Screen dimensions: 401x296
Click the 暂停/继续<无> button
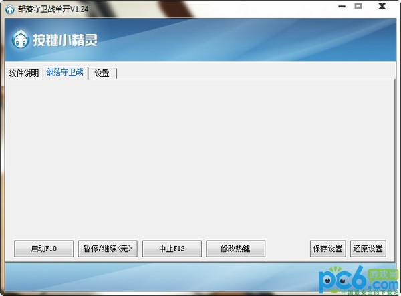[x=108, y=249]
